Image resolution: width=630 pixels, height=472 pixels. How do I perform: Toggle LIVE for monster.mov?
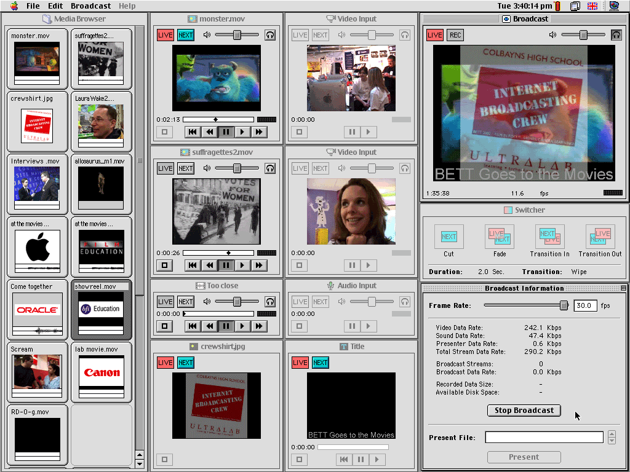[165, 35]
